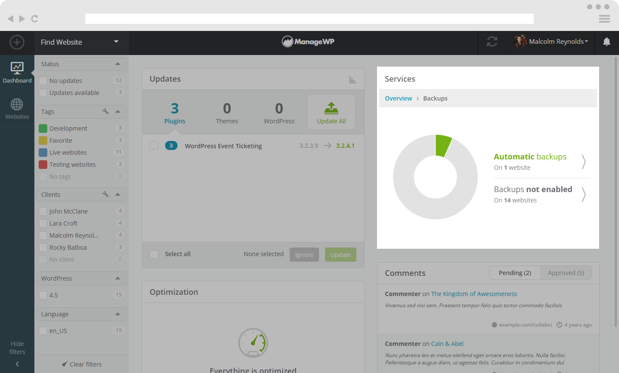Screen dimensions: 619x373
Task: Click the Backups breadcrumb text
Action: 435,98
